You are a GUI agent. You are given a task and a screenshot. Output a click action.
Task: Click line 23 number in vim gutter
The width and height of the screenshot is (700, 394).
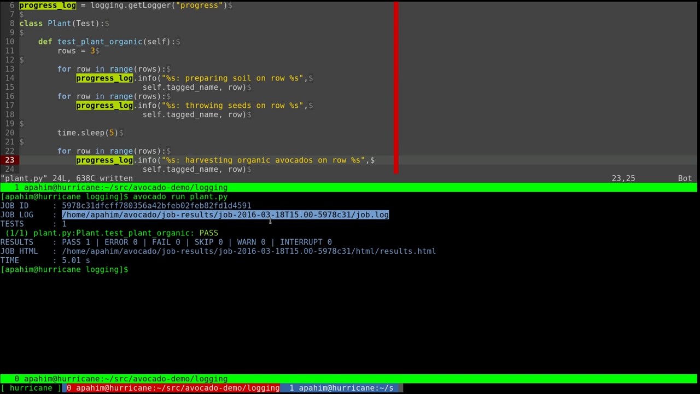coord(10,160)
